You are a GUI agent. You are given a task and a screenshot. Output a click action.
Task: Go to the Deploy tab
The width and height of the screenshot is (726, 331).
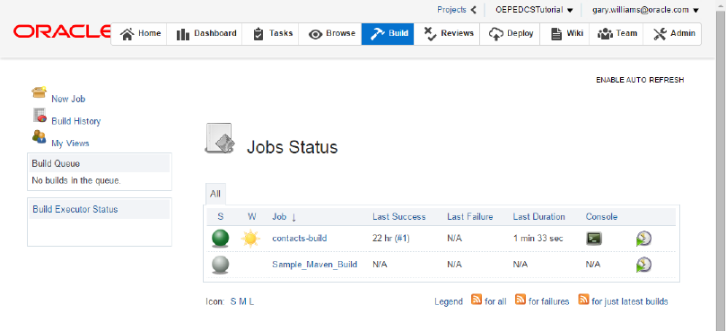[x=511, y=34]
